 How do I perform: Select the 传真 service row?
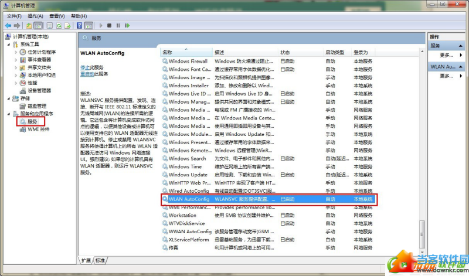coord(269,248)
